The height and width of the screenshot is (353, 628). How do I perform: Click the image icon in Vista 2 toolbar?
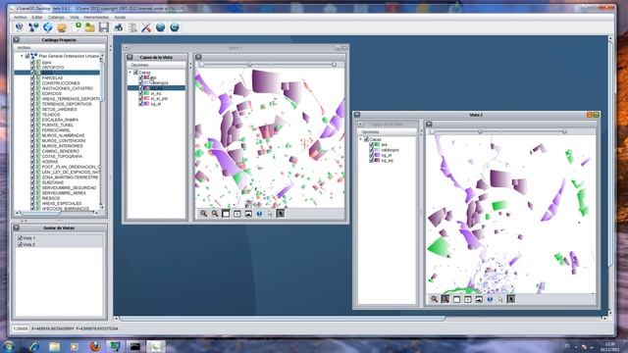479,299
